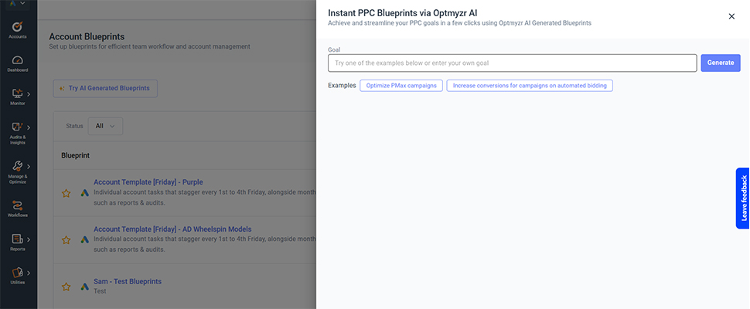Click the Generate button
Image resolution: width=750 pixels, height=309 pixels.
pos(721,63)
